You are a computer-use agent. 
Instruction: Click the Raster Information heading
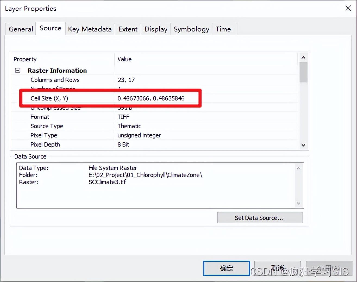57,71
